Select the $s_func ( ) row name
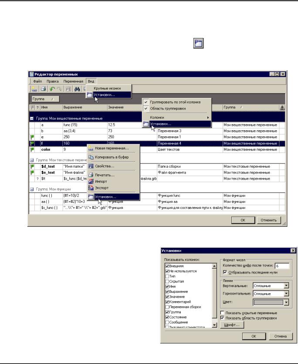The image size is (298, 364). [x=49, y=208]
